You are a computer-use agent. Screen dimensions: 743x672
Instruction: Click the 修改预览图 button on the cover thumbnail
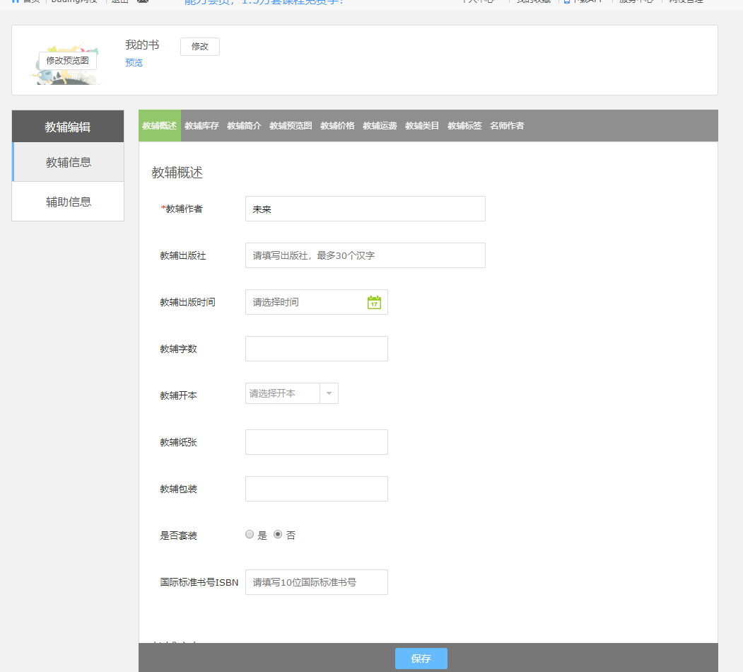pos(68,61)
